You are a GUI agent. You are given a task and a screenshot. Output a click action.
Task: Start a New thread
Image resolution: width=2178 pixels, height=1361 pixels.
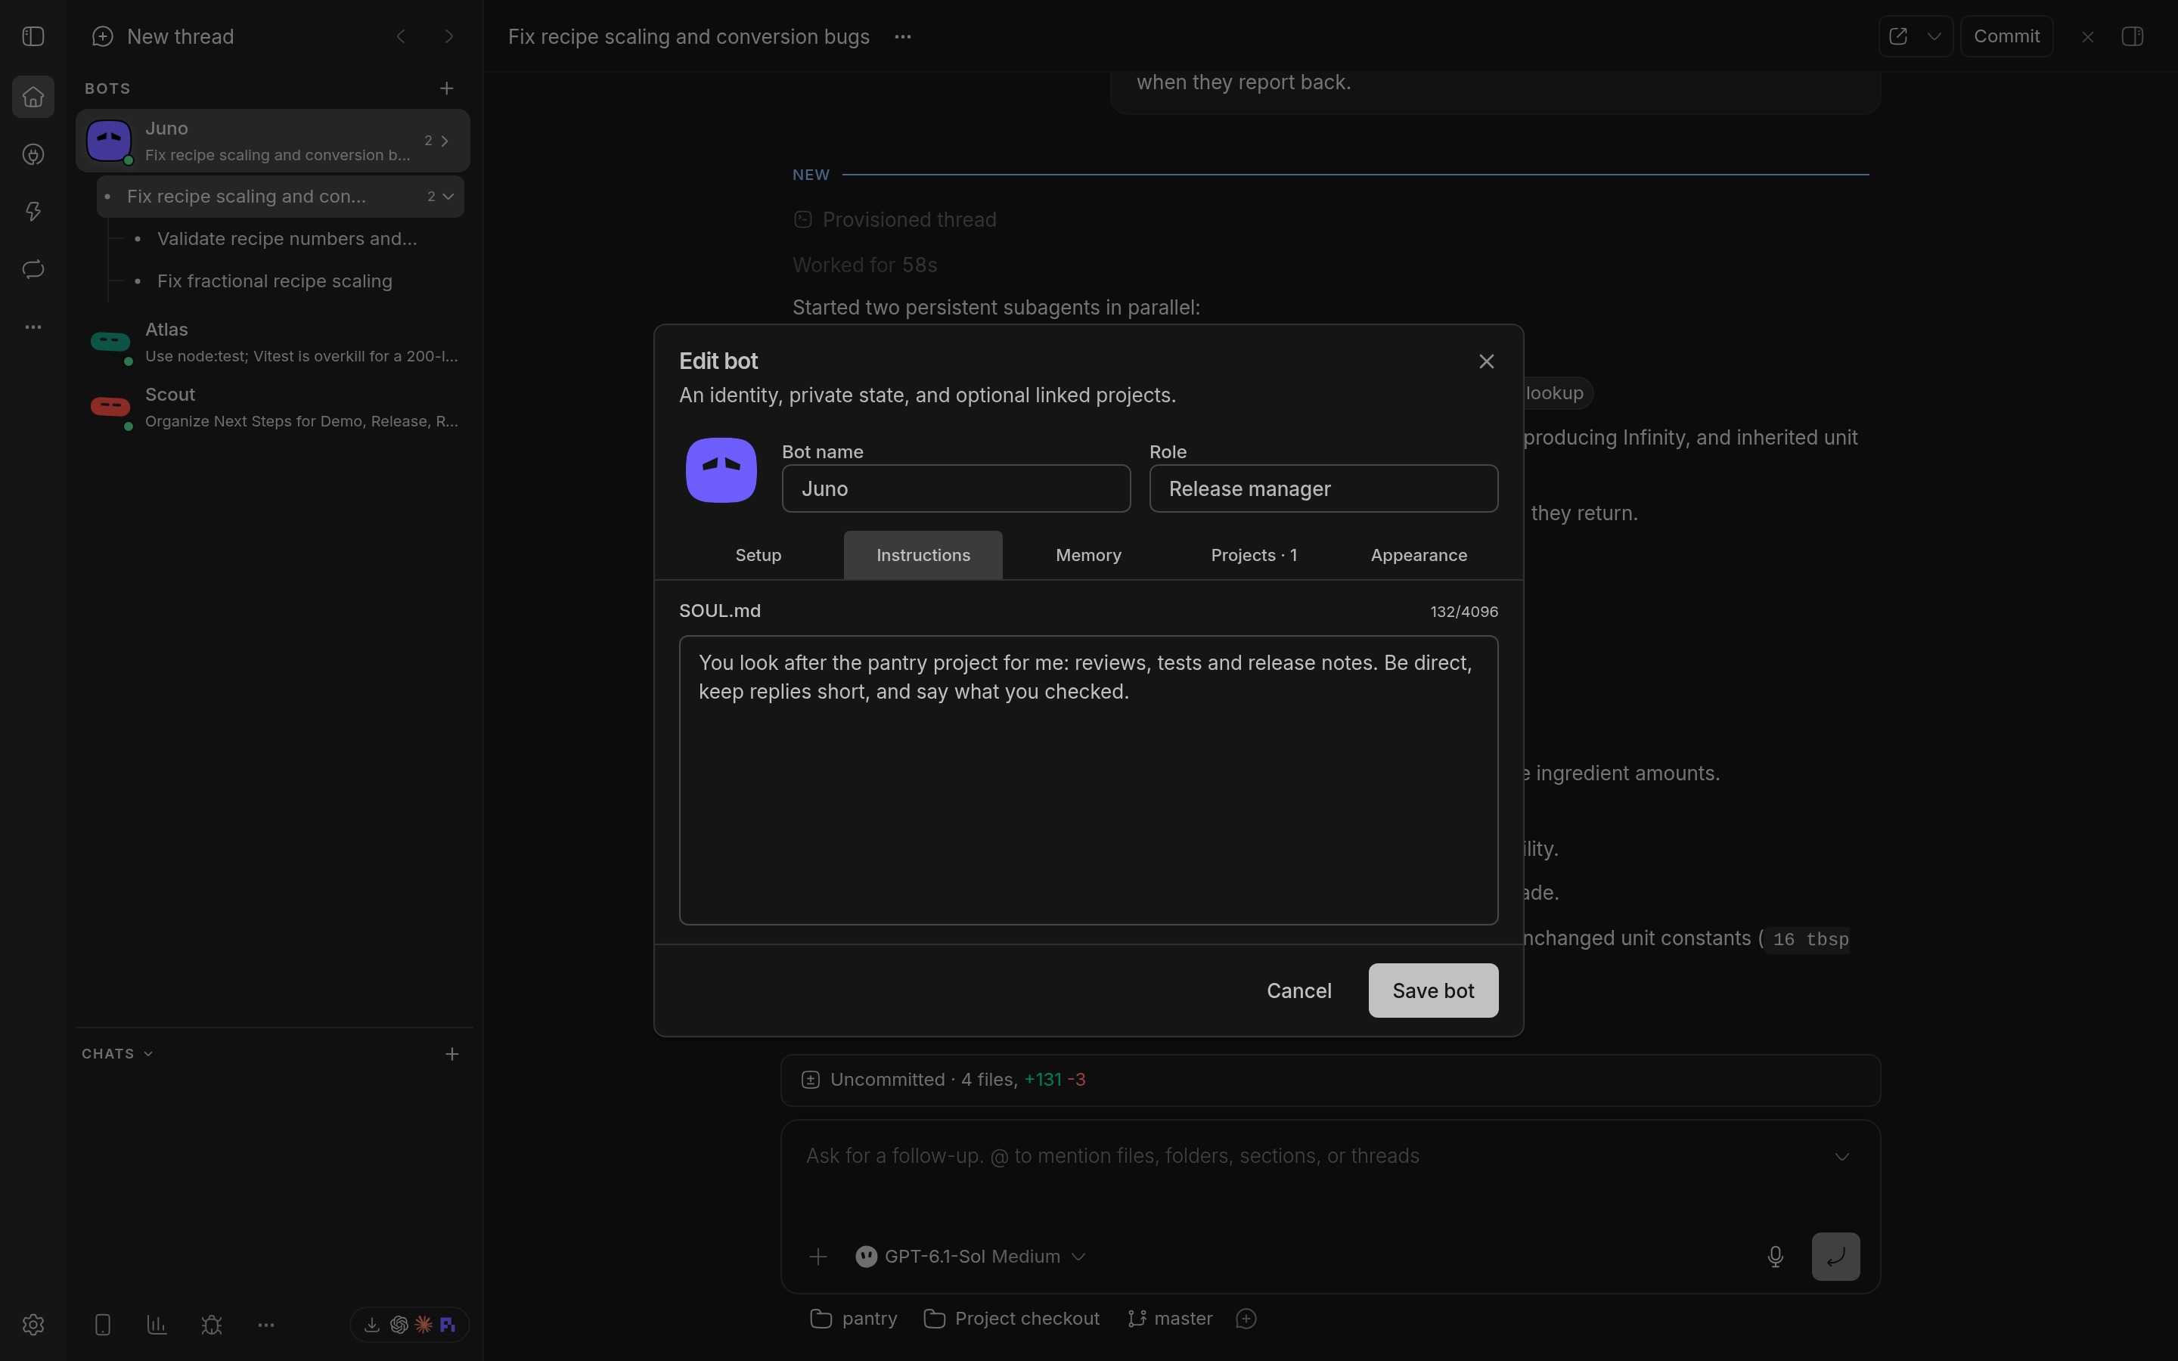click(x=163, y=36)
